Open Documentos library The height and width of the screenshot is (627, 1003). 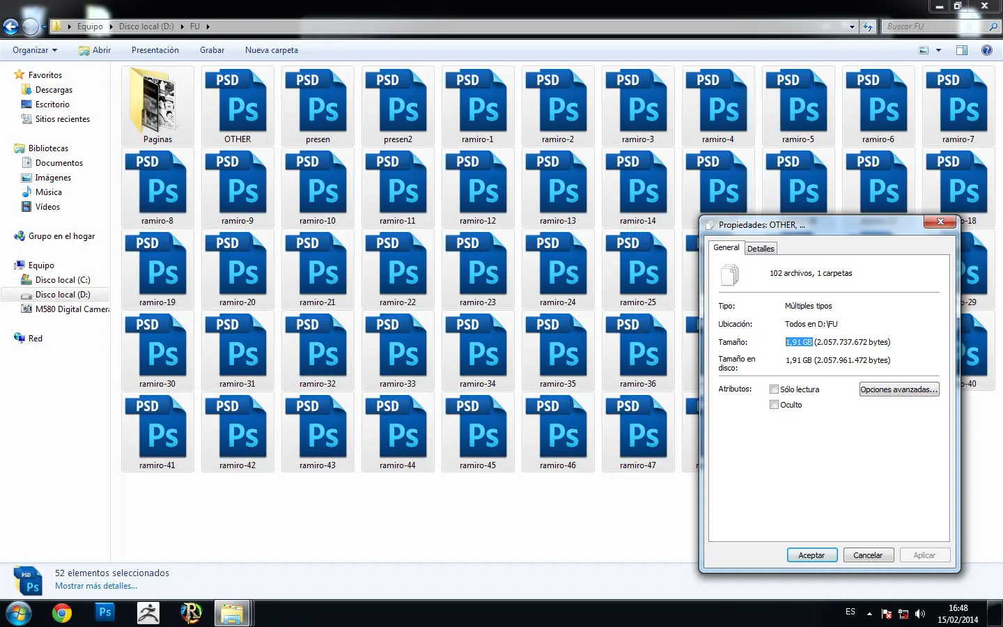click(59, 163)
